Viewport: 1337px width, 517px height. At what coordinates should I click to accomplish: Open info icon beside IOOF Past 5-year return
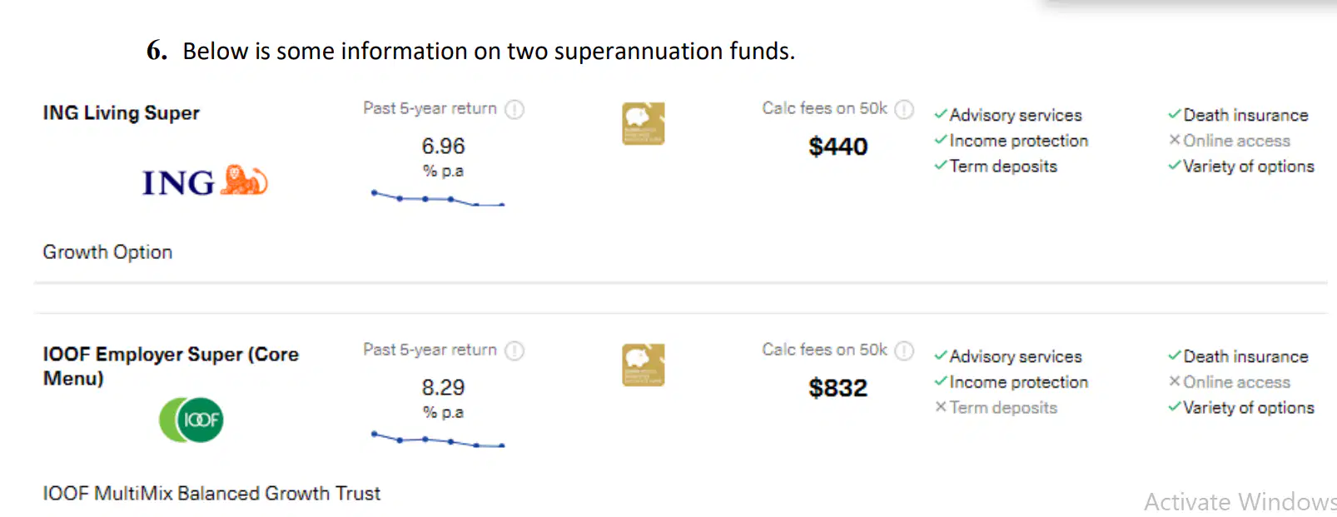[514, 350]
